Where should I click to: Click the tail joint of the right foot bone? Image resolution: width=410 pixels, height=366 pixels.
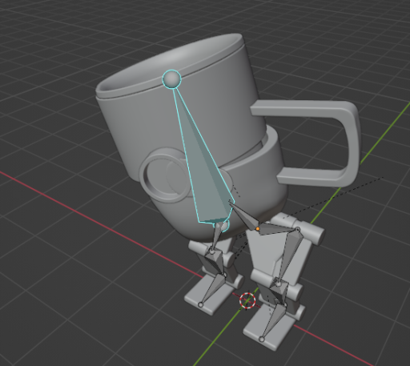point(262,340)
